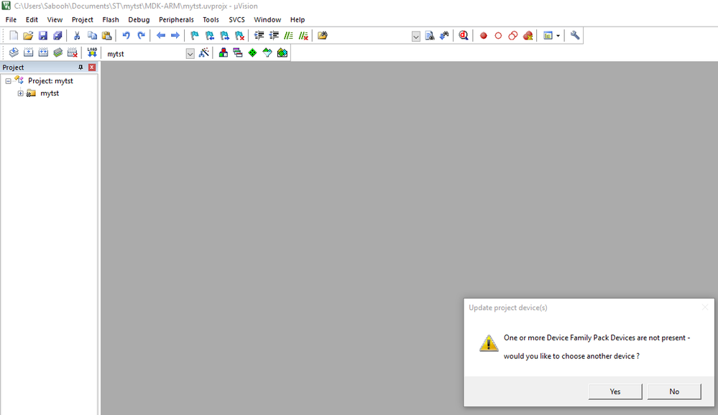The height and width of the screenshot is (415, 718).
Task: Click Yes to choose another device
Action: (615, 391)
